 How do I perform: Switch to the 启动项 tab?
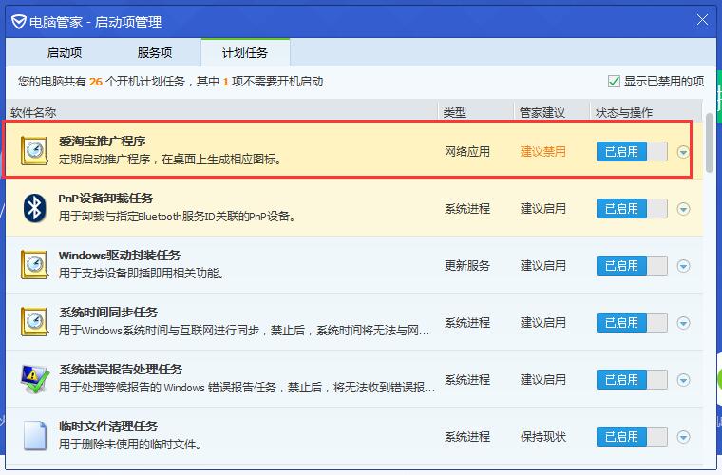point(65,53)
